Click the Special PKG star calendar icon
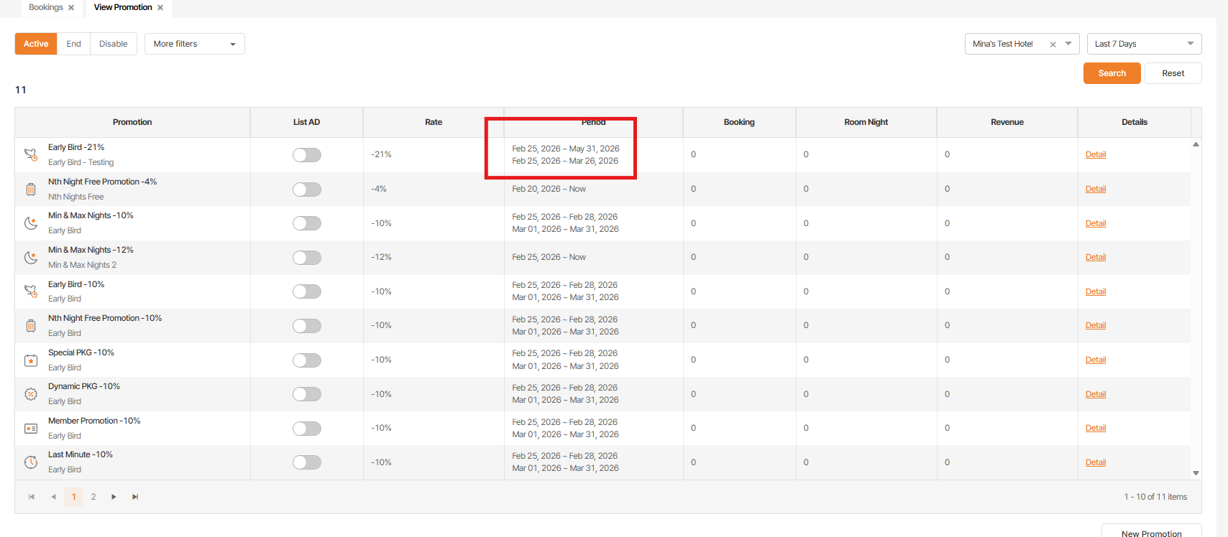The image size is (1228, 537). (x=31, y=360)
